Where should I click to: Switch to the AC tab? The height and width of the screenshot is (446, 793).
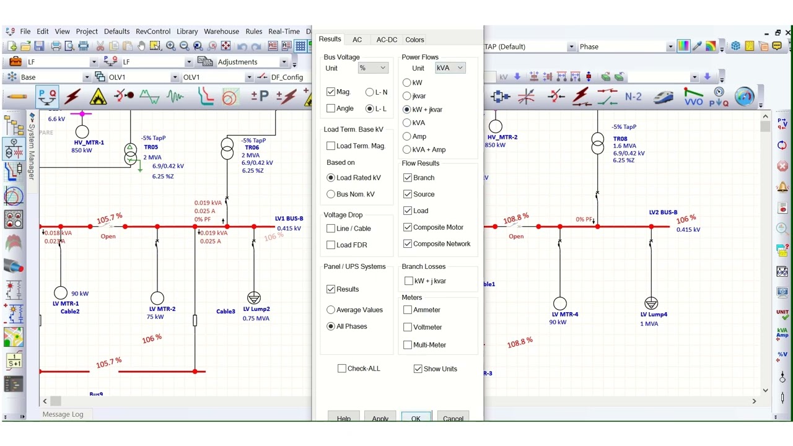click(357, 40)
